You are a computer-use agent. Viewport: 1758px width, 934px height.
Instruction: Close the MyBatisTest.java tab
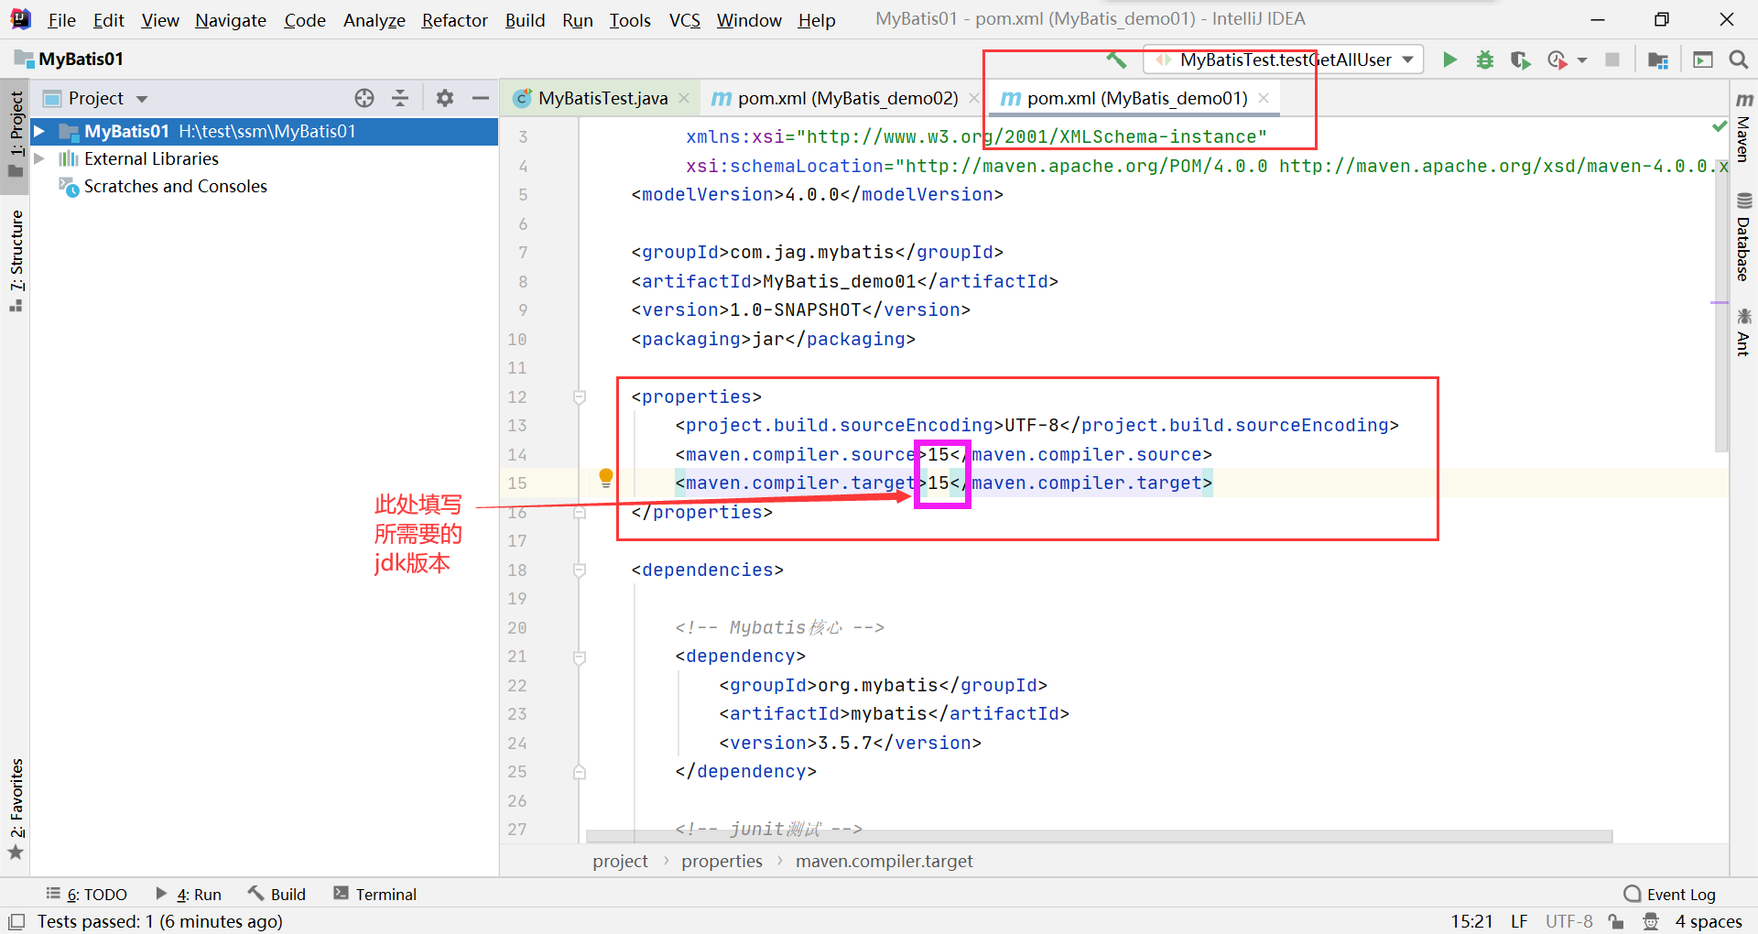point(684,98)
